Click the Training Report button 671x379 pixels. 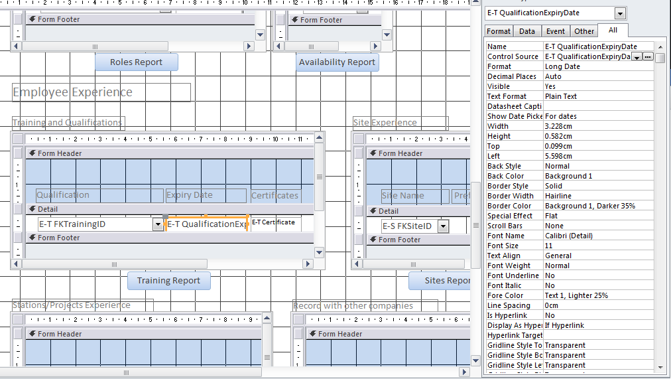point(168,281)
